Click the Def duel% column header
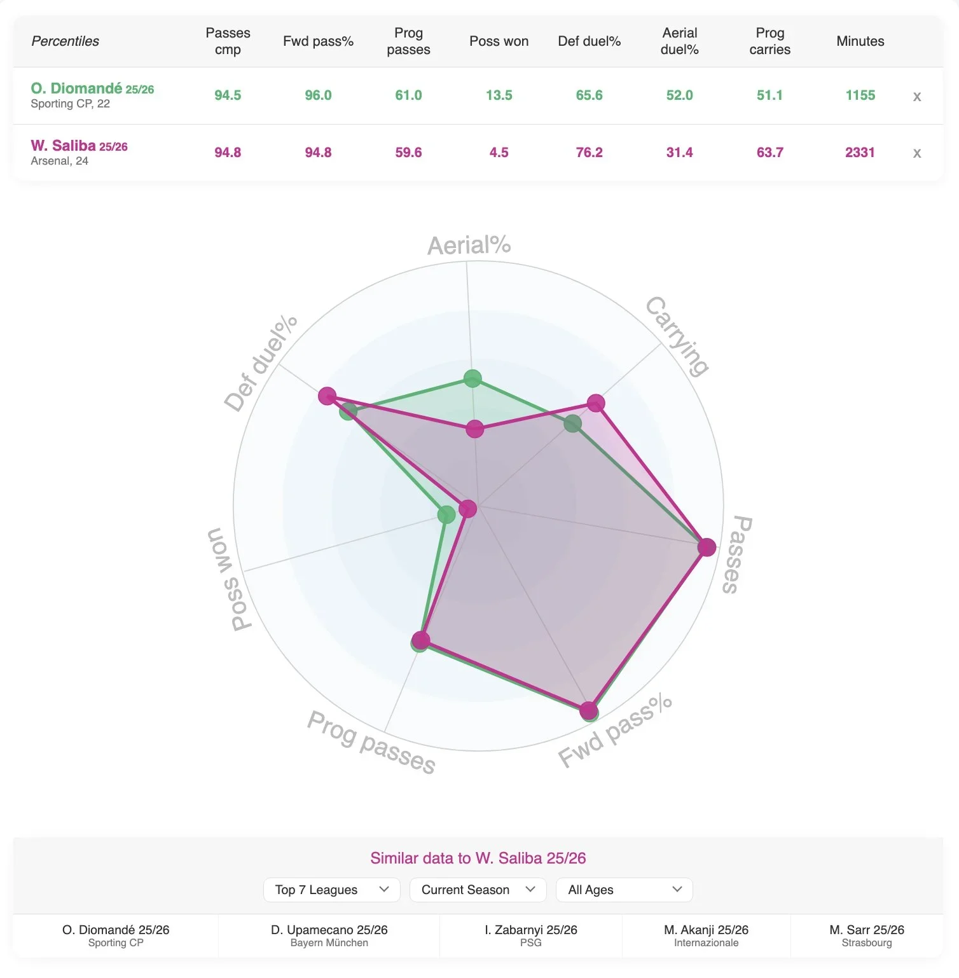Screen dimensions: 959x978 click(589, 41)
